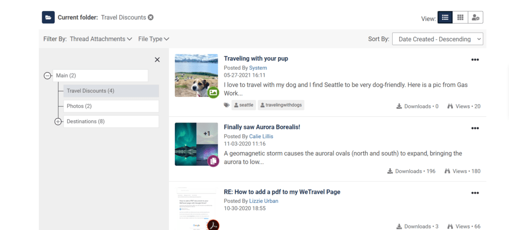Image resolution: width=509 pixels, height=230 pixels.
Task: Open more options for Traveling with your pup
Action: tap(475, 60)
